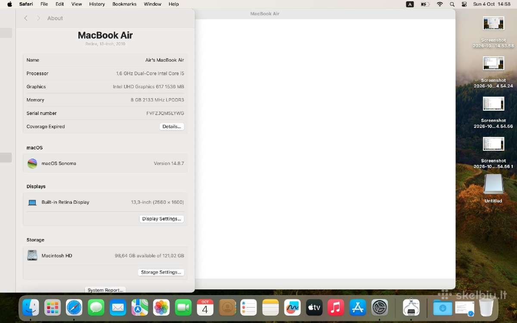
Task: Open the History menu
Action: 97,4
